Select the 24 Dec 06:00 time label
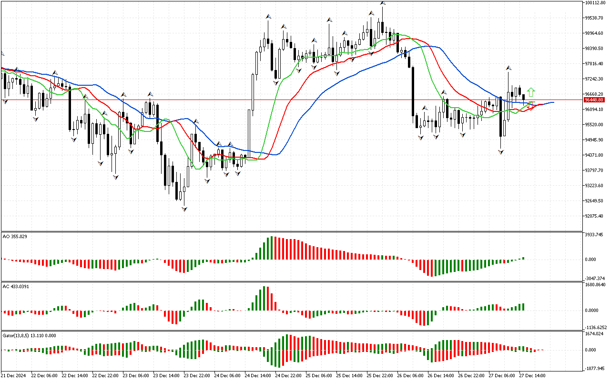Screen dimensions: 610x381 pos(227,376)
